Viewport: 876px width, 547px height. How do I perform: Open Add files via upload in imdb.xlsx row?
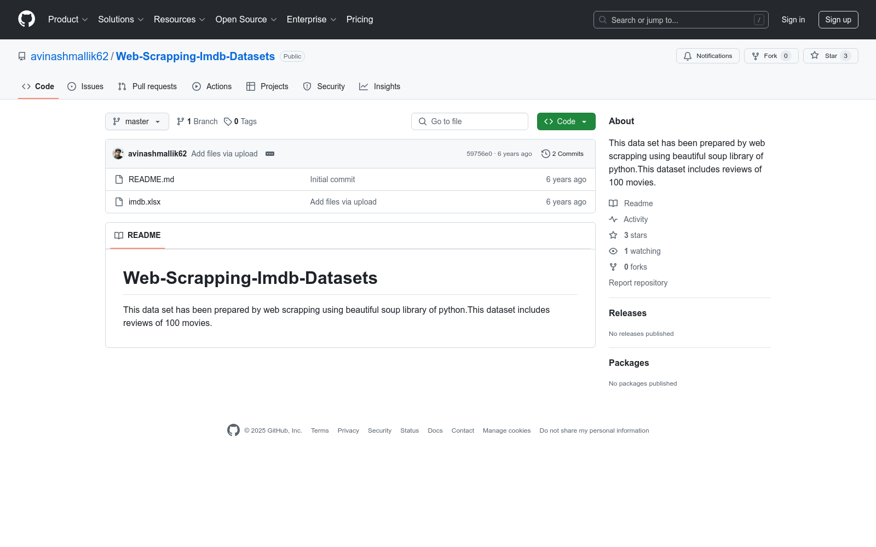pyautogui.click(x=343, y=202)
